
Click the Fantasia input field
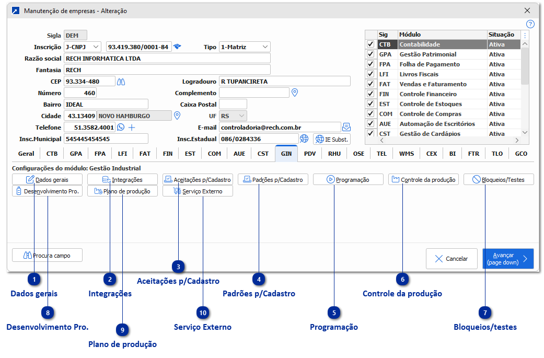tap(167, 70)
